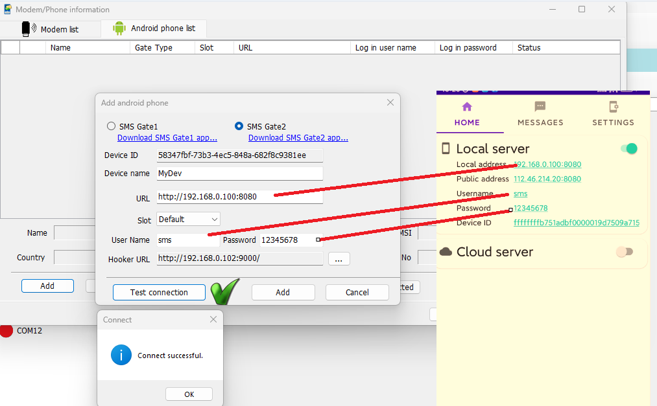Open the Settings phone-gear icon
657x406 pixels.
coord(613,107)
